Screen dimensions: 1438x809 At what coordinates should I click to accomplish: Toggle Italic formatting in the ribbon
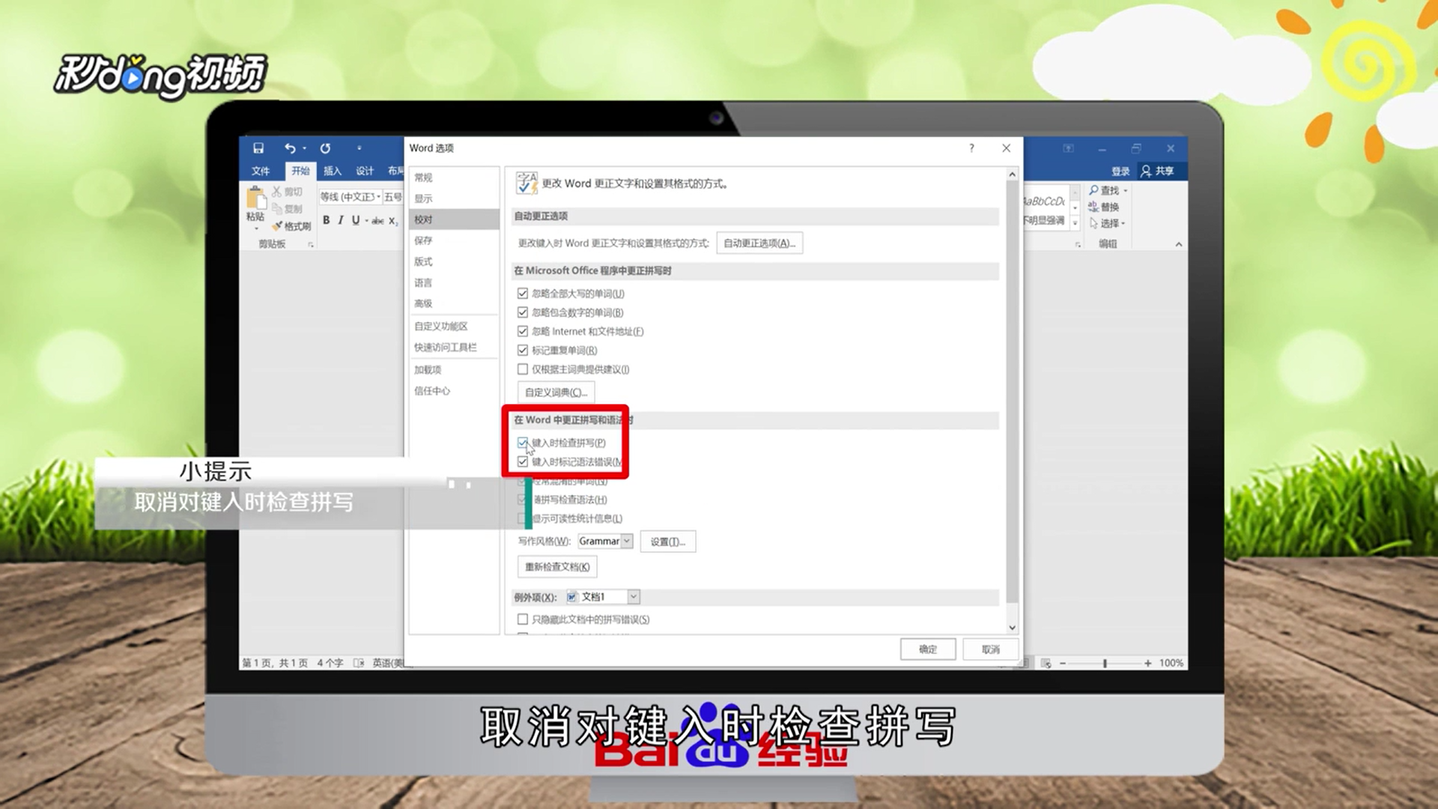[341, 220]
